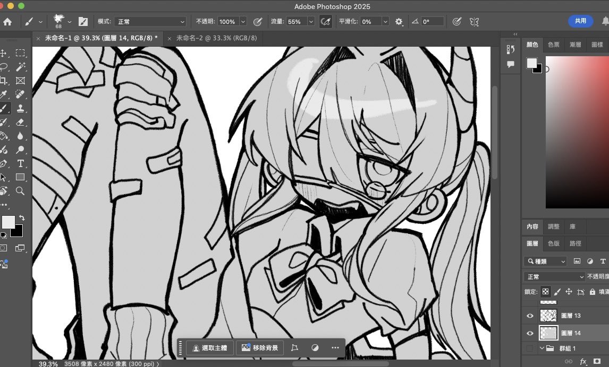609x367 pixels.
Task: Open the History panel icon
Action: pos(510,49)
